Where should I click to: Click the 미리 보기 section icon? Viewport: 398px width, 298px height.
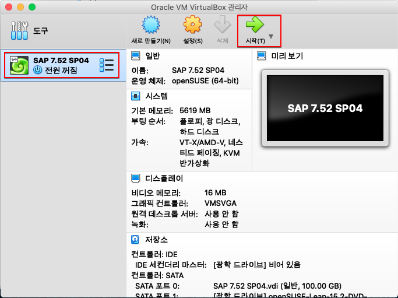point(262,55)
